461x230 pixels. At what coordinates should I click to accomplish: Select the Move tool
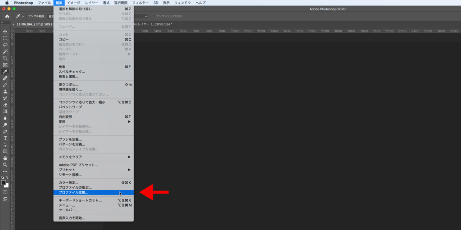(5, 31)
